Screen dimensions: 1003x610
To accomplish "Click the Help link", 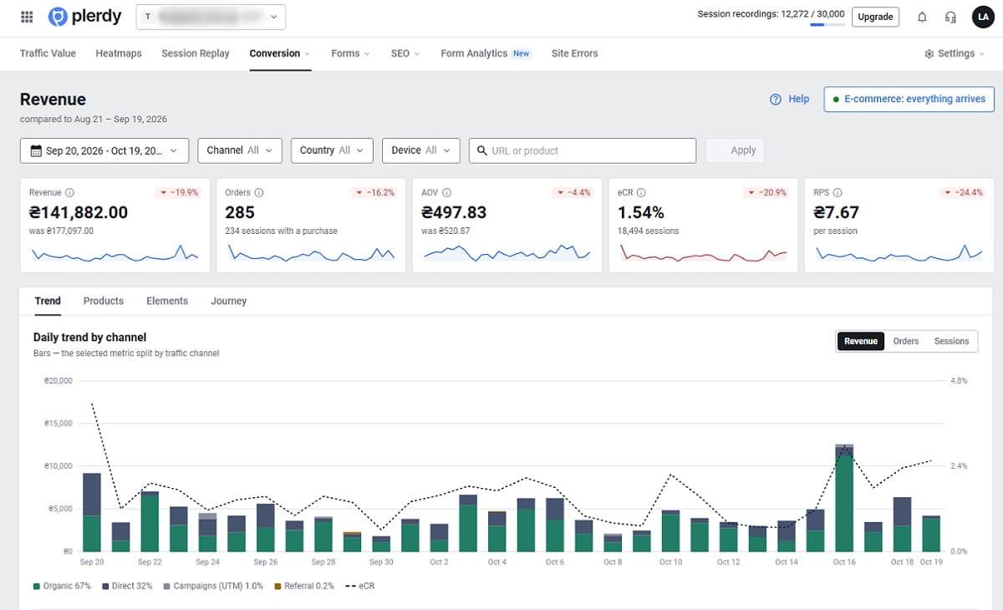I will [799, 99].
